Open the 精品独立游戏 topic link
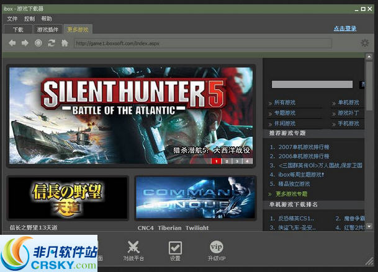378x272 pixels. click(294, 184)
